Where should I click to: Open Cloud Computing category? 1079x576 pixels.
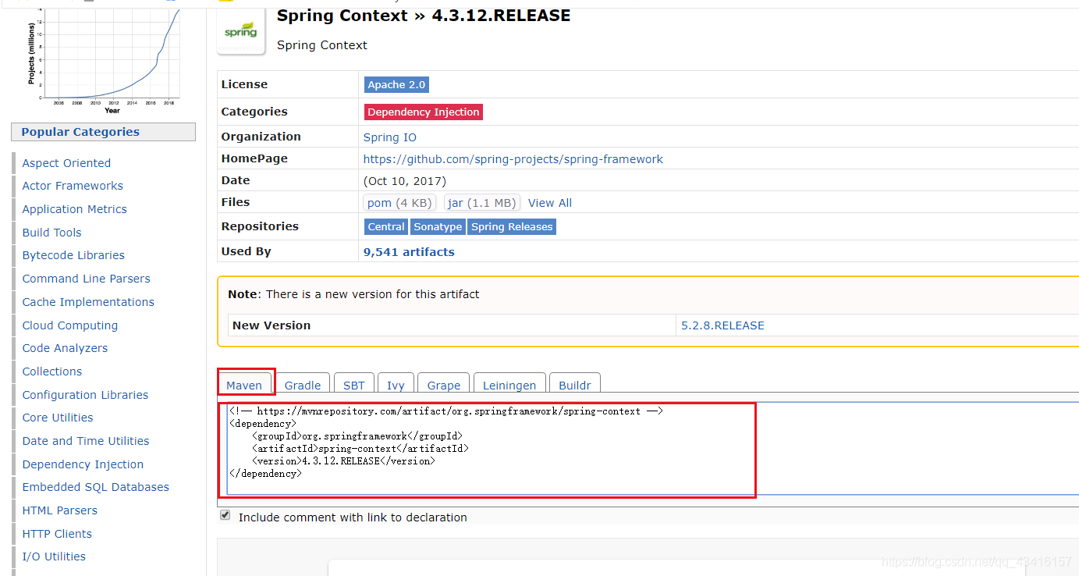(70, 325)
